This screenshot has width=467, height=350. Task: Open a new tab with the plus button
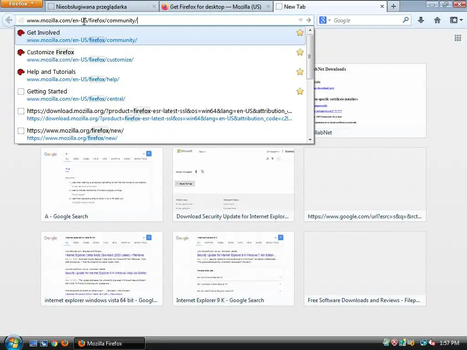click(394, 6)
